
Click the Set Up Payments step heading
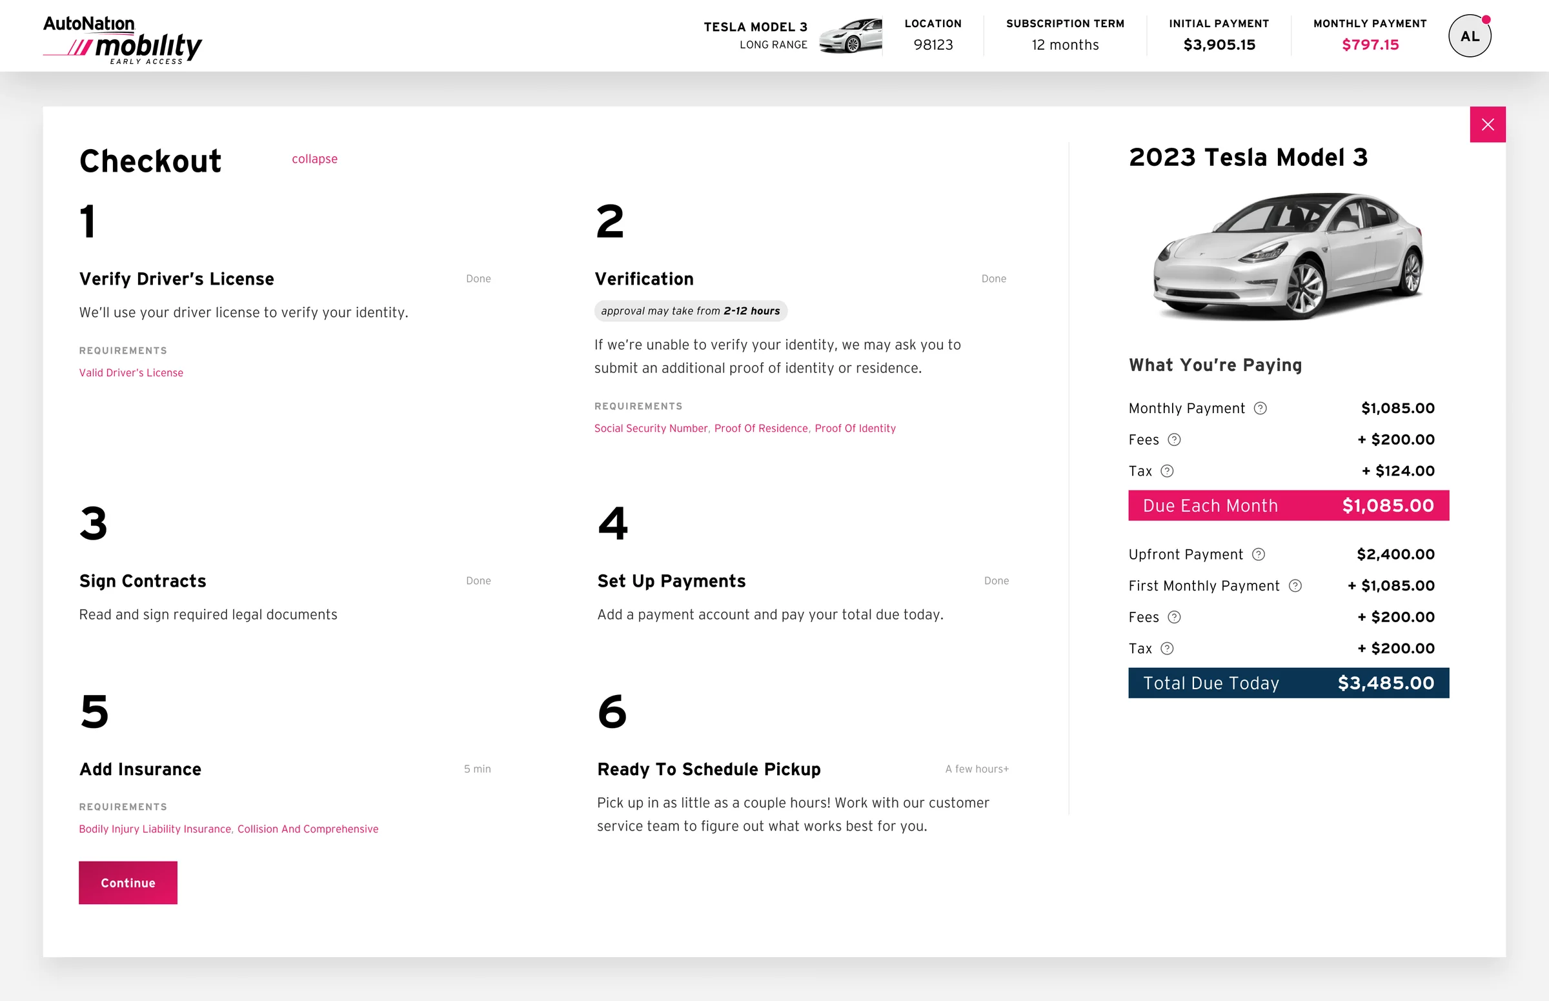(x=671, y=581)
